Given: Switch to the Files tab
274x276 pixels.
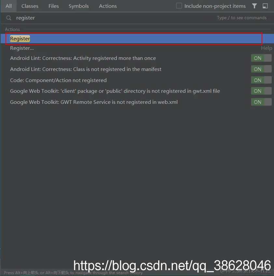Looking at the screenshot, I should click(x=53, y=6).
